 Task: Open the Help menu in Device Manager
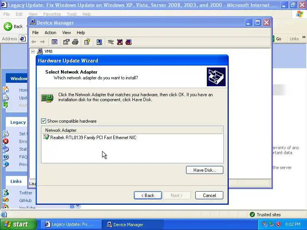[81, 33]
